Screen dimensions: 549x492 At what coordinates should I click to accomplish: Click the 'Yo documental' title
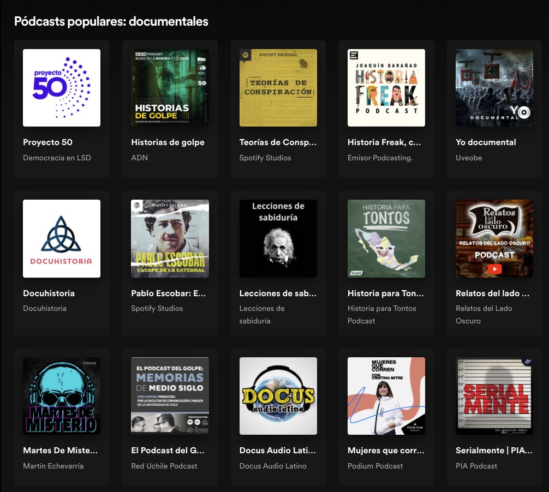(x=486, y=142)
